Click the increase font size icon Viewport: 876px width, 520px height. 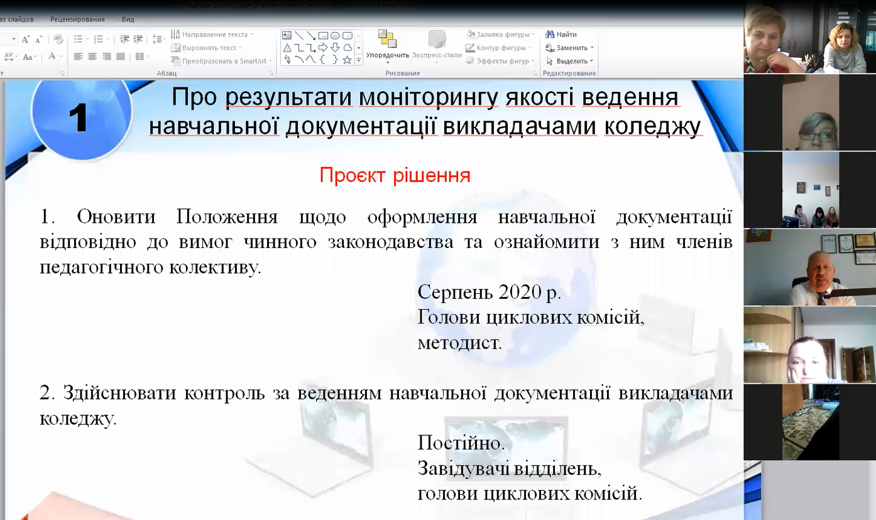[x=25, y=39]
